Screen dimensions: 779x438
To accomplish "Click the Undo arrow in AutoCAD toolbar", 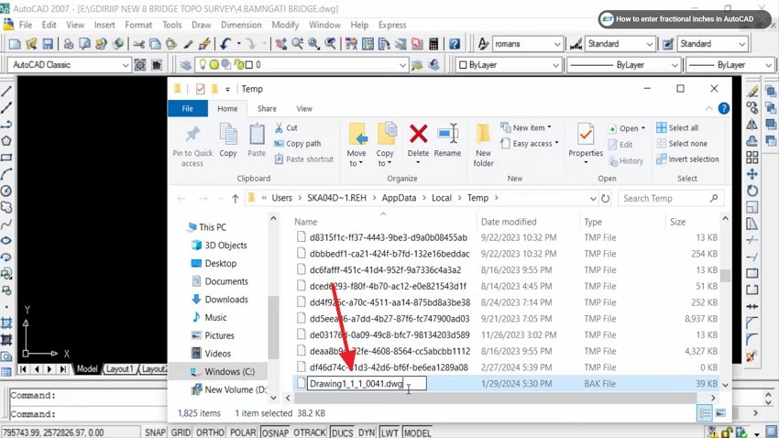I will (x=225, y=44).
